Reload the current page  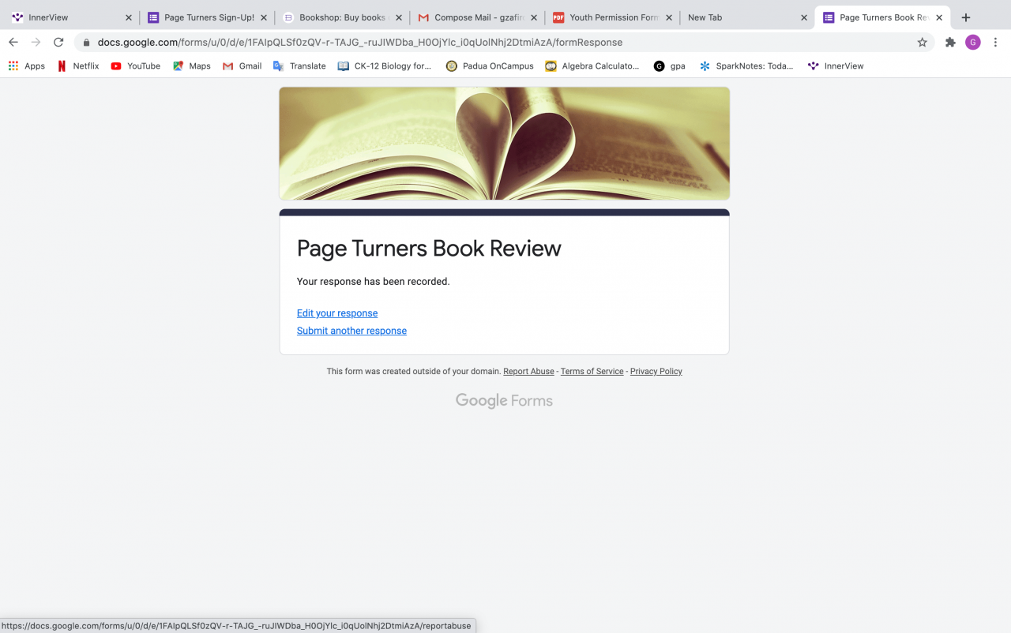(58, 43)
